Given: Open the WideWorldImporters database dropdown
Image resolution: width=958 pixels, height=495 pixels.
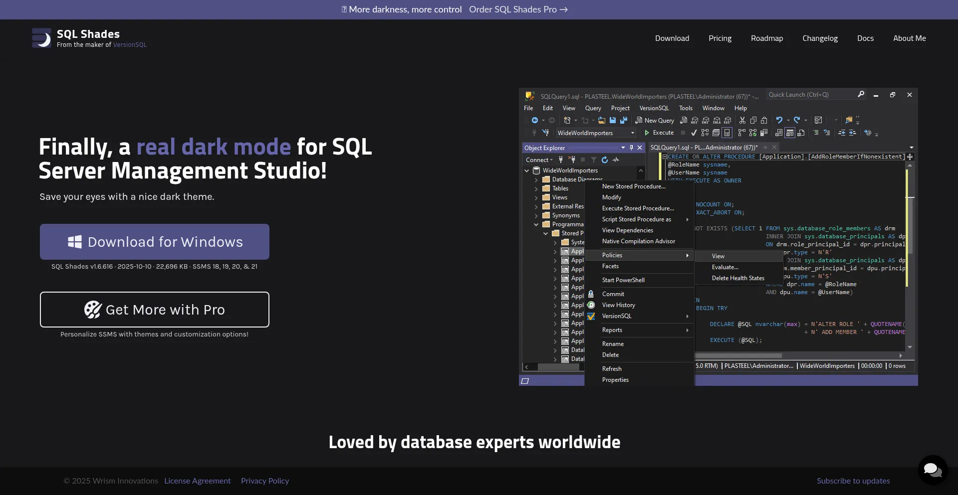Looking at the screenshot, I should tap(633, 133).
